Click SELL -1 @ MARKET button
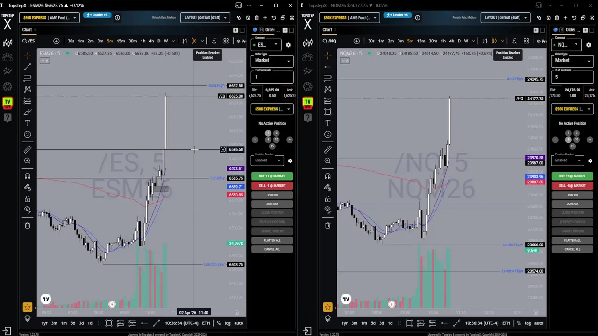This screenshot has width=598, height=336. coord(272,186)
